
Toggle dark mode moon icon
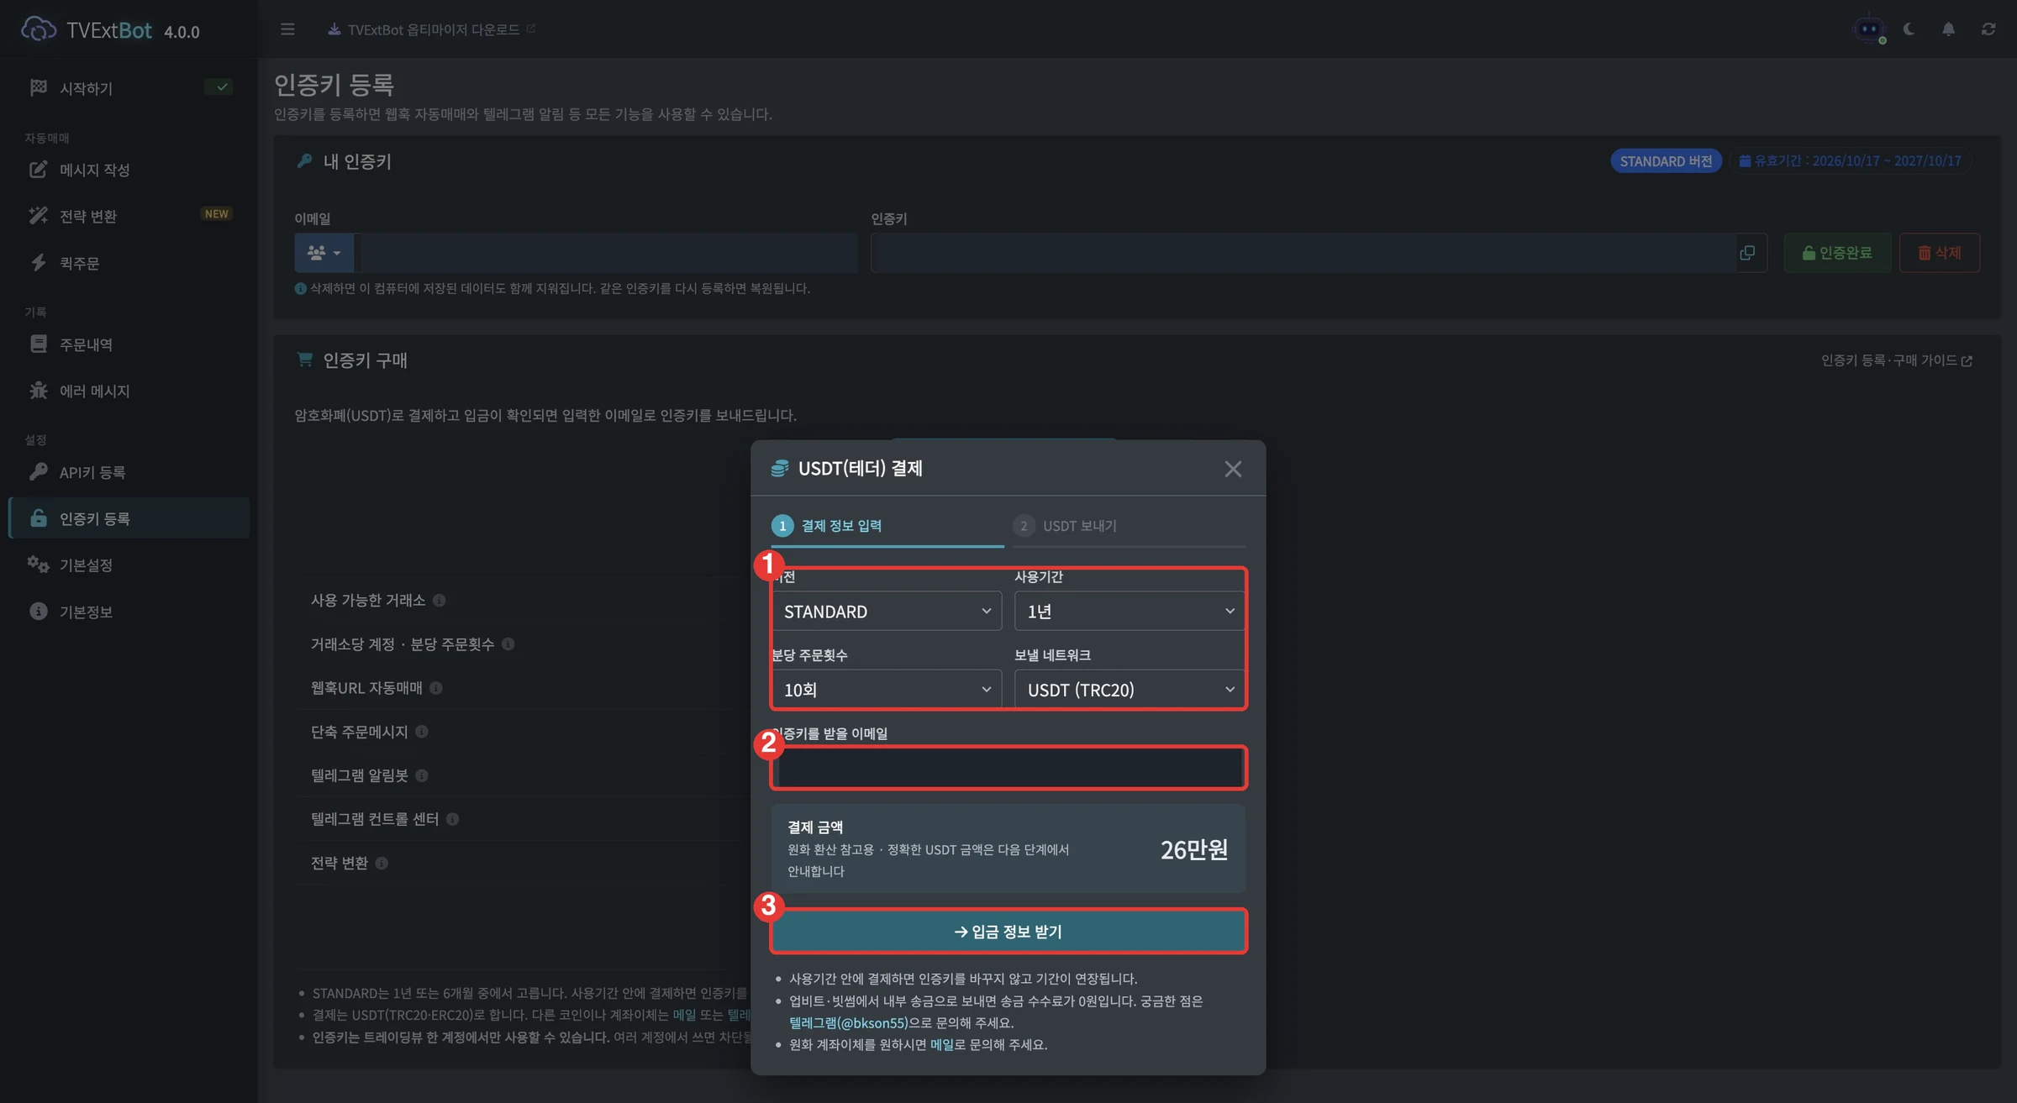point(1909,29)
